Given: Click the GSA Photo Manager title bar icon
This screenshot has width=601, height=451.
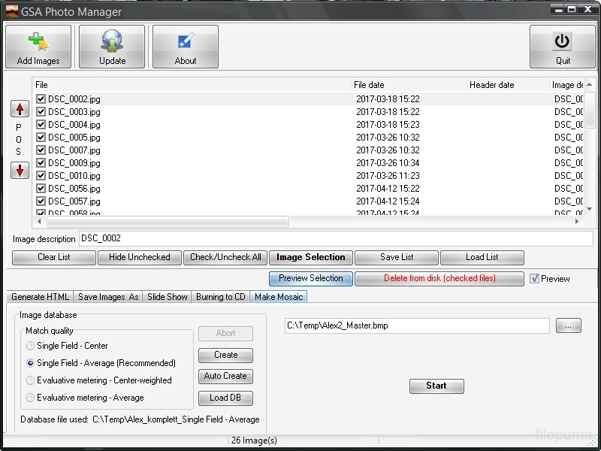Looking at the screenshot, I should [11, 11].
